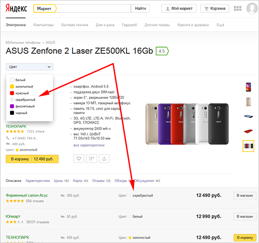Open the Ещё categories menu
259x243 pixels.
[220, 25]
